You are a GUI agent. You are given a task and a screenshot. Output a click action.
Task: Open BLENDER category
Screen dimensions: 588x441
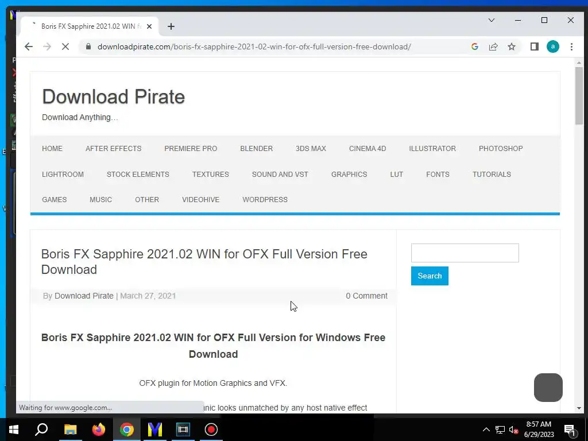(x=257, y=149)
